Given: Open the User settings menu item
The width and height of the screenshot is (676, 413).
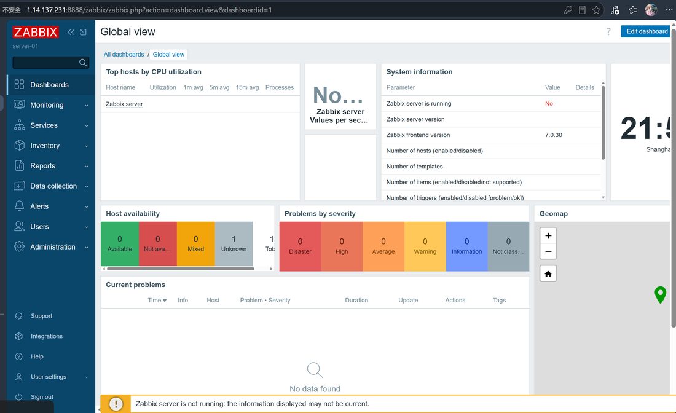Looking at the screenshot, I should (51, 377).
